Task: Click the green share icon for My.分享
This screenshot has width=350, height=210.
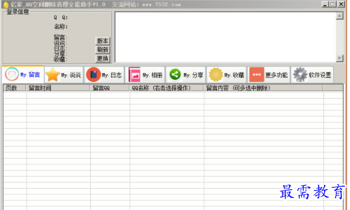Action: click(175, 74)
